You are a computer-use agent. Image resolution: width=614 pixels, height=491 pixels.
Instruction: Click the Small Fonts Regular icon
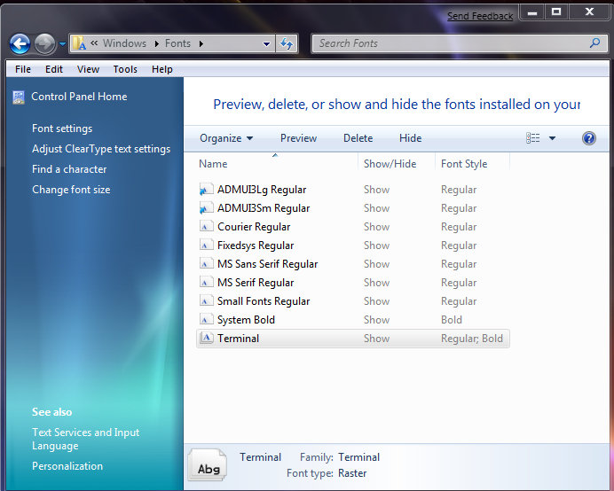[206, 301]
